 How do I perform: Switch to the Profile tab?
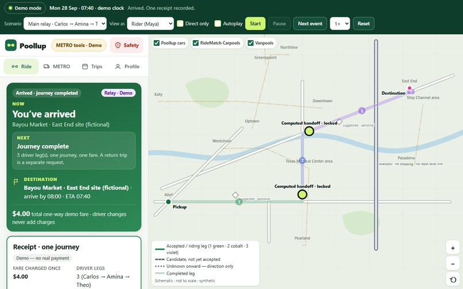click(128, 67)
